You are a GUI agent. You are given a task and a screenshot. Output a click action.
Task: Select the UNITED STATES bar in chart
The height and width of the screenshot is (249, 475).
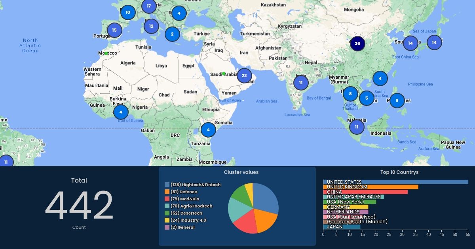point(395,182)
